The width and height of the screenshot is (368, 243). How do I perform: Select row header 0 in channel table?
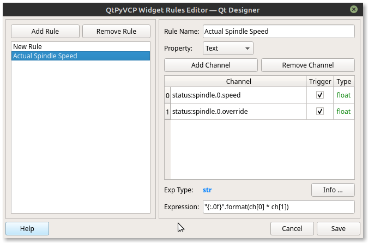pyautogui.click(x=167, y=95)
